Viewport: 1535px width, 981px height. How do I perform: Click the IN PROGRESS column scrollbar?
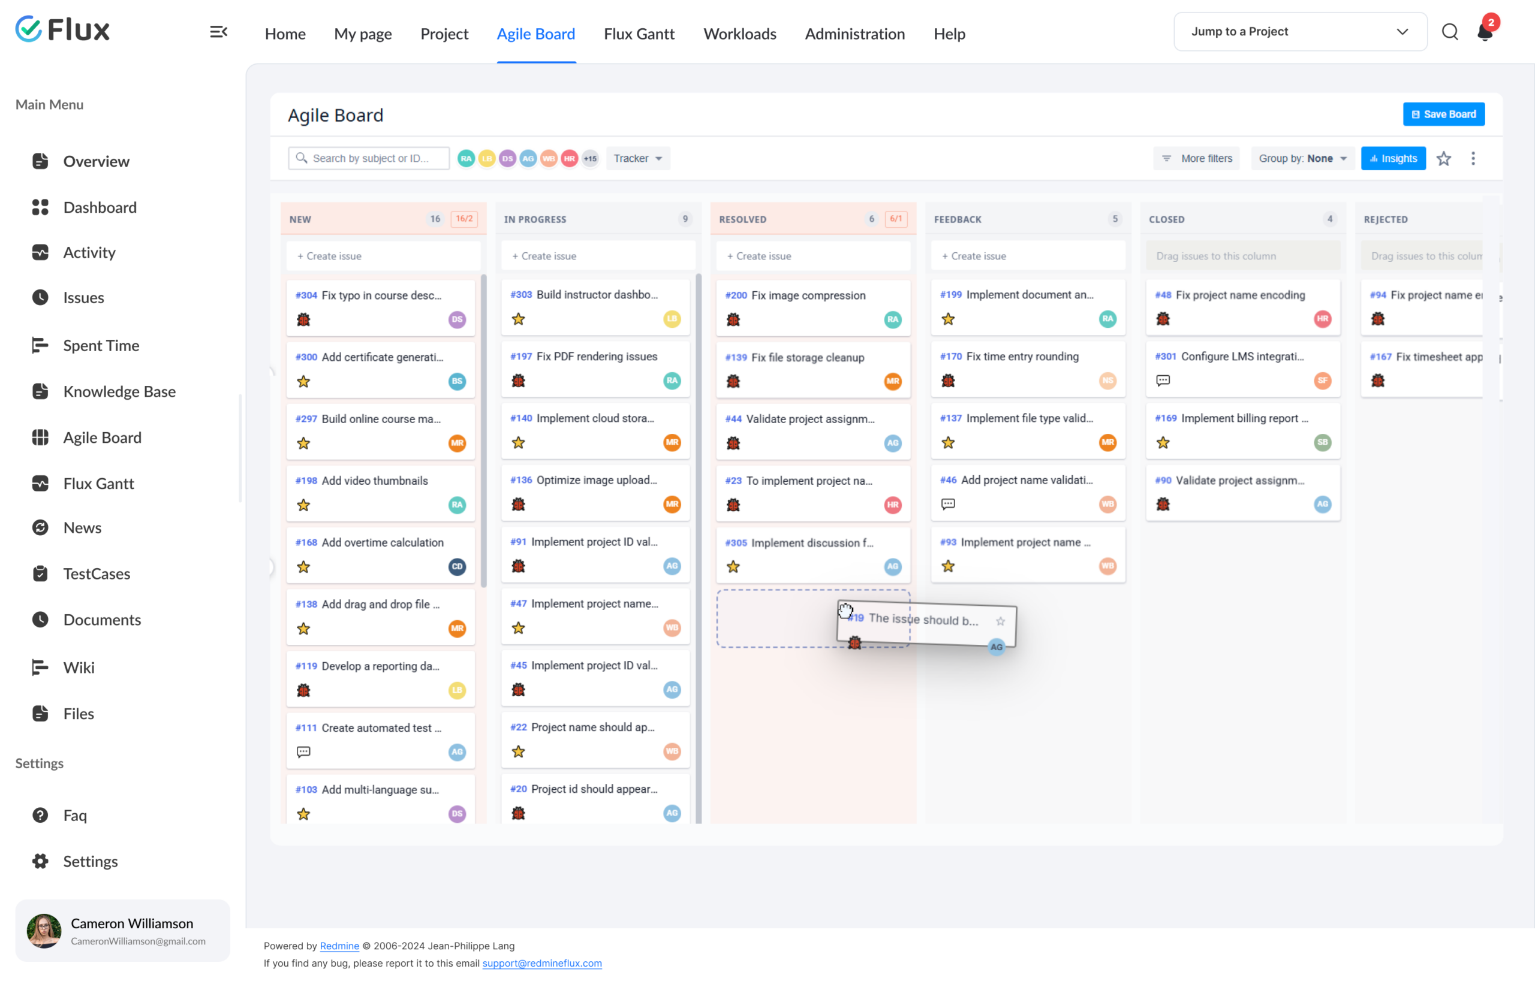click(x=699, y=548)
